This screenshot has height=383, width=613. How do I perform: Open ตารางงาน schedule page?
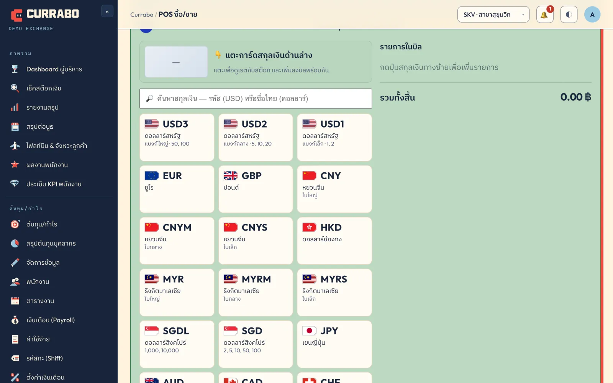(59, 301)
